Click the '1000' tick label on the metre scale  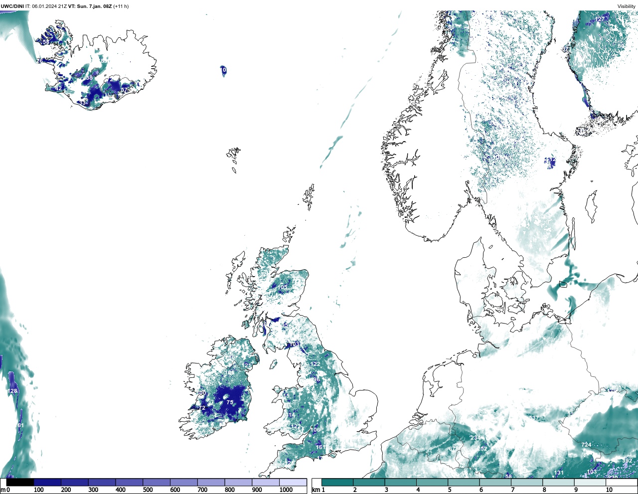(286, 490)
